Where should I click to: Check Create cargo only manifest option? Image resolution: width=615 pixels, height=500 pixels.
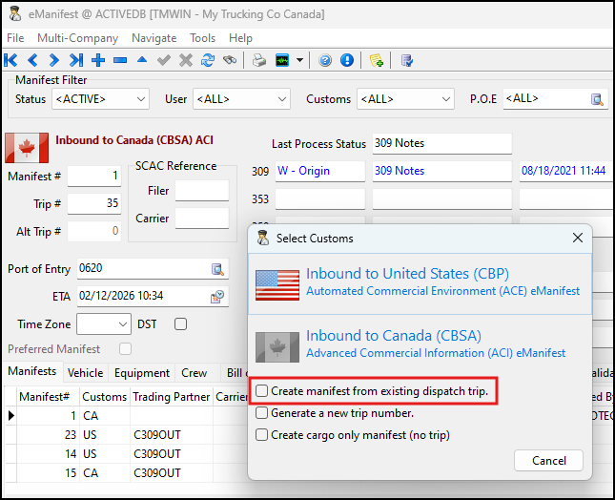261,435
